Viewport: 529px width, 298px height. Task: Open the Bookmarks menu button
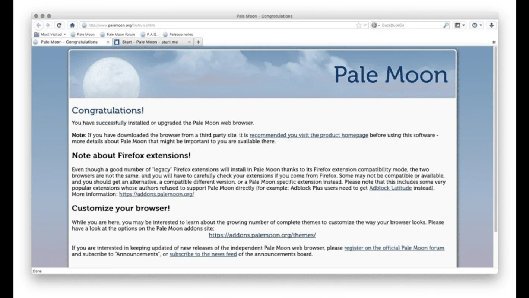click(460, 25)
